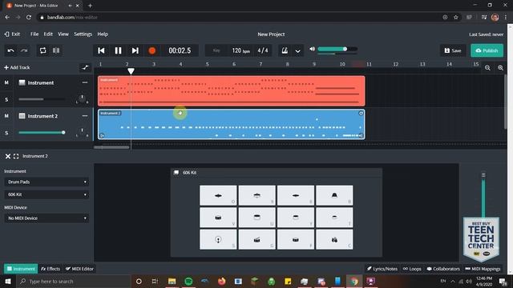Open the Edit menu

(x=48, y=34)
